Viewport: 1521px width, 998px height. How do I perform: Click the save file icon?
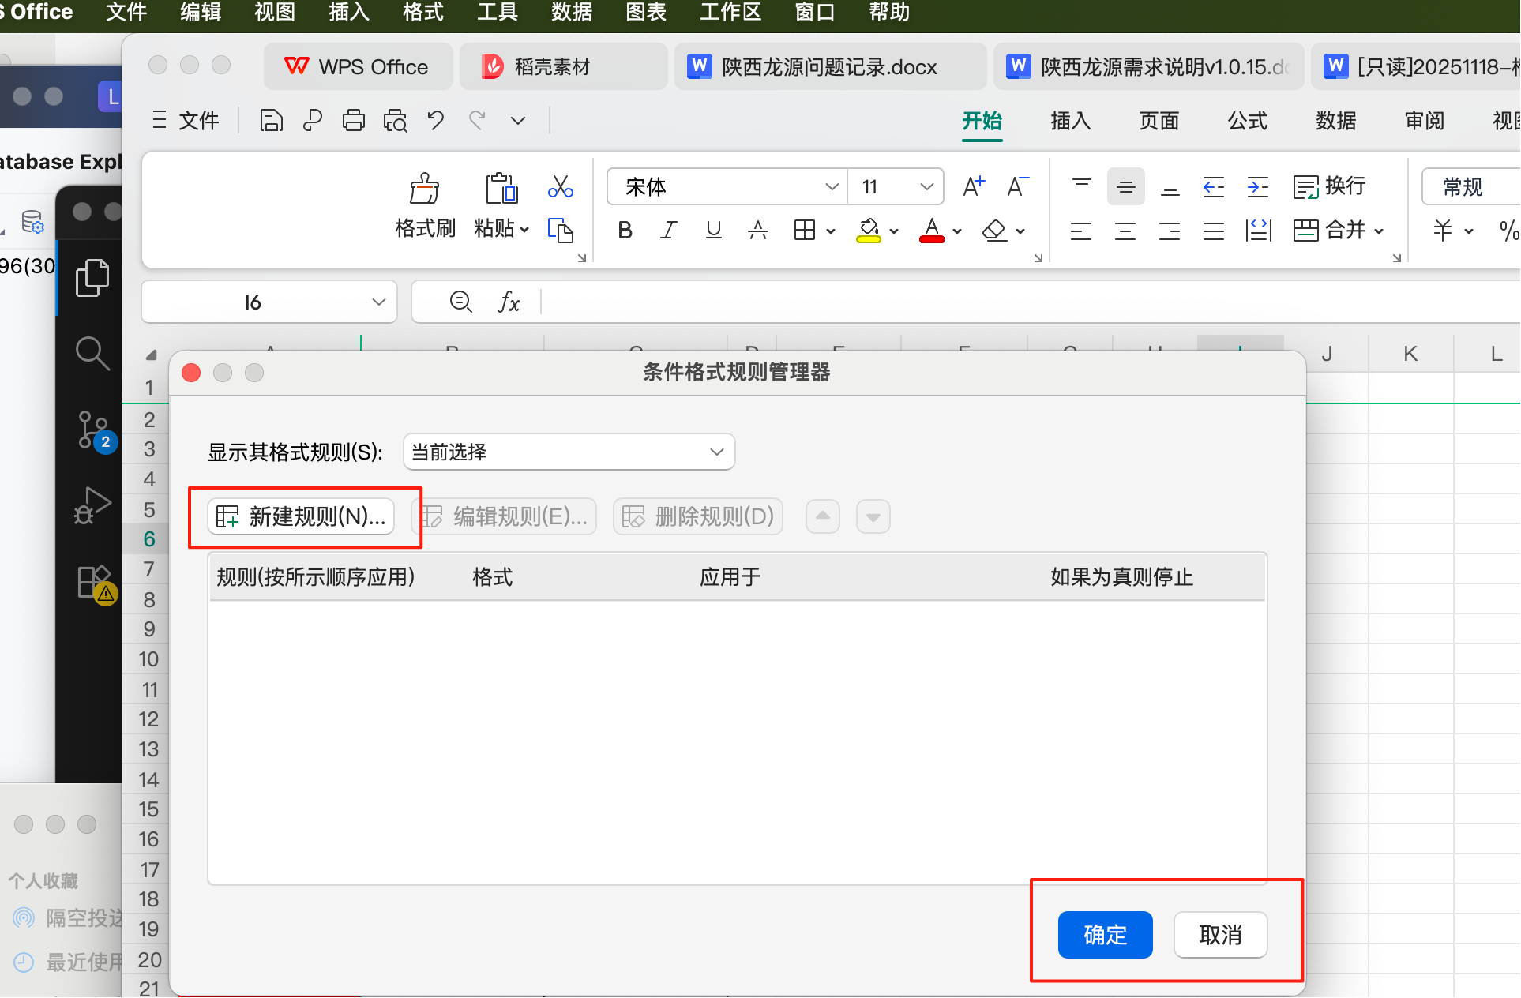[271, 121]
